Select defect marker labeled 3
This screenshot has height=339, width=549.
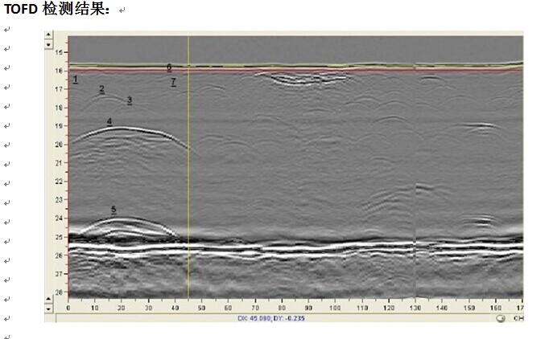point(130,100)
